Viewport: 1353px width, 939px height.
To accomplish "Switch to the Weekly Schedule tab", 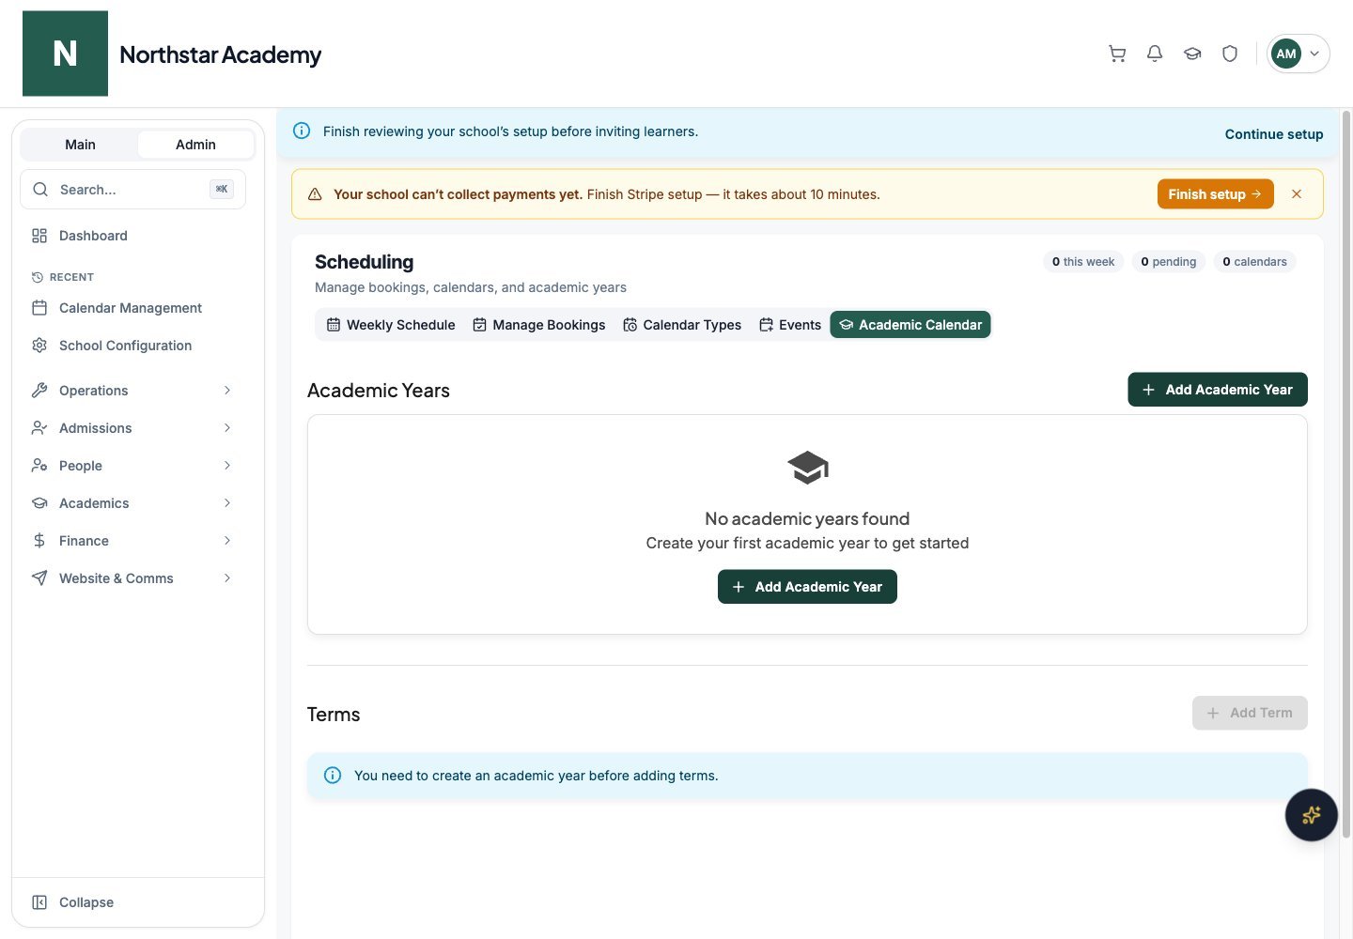I will click(x=391, y=325).
